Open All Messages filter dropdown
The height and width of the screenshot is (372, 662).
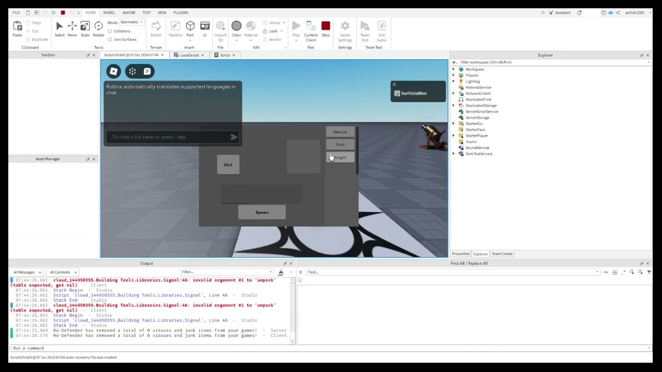point(26,272)
